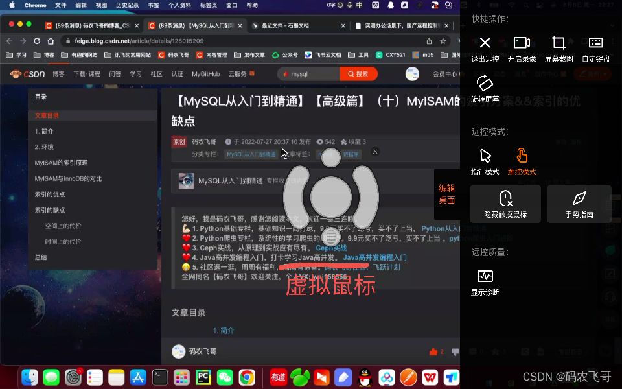622x389 pixels.
Task: Open the 历史记录 menu in menu bar
Action: pos(128,5)
